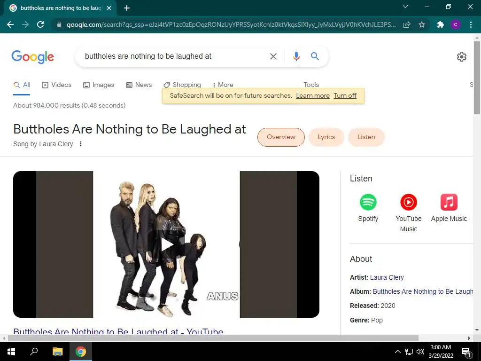481x361 pixels.
Task: Clear the search box with X
Action: (x=273, y=56)
